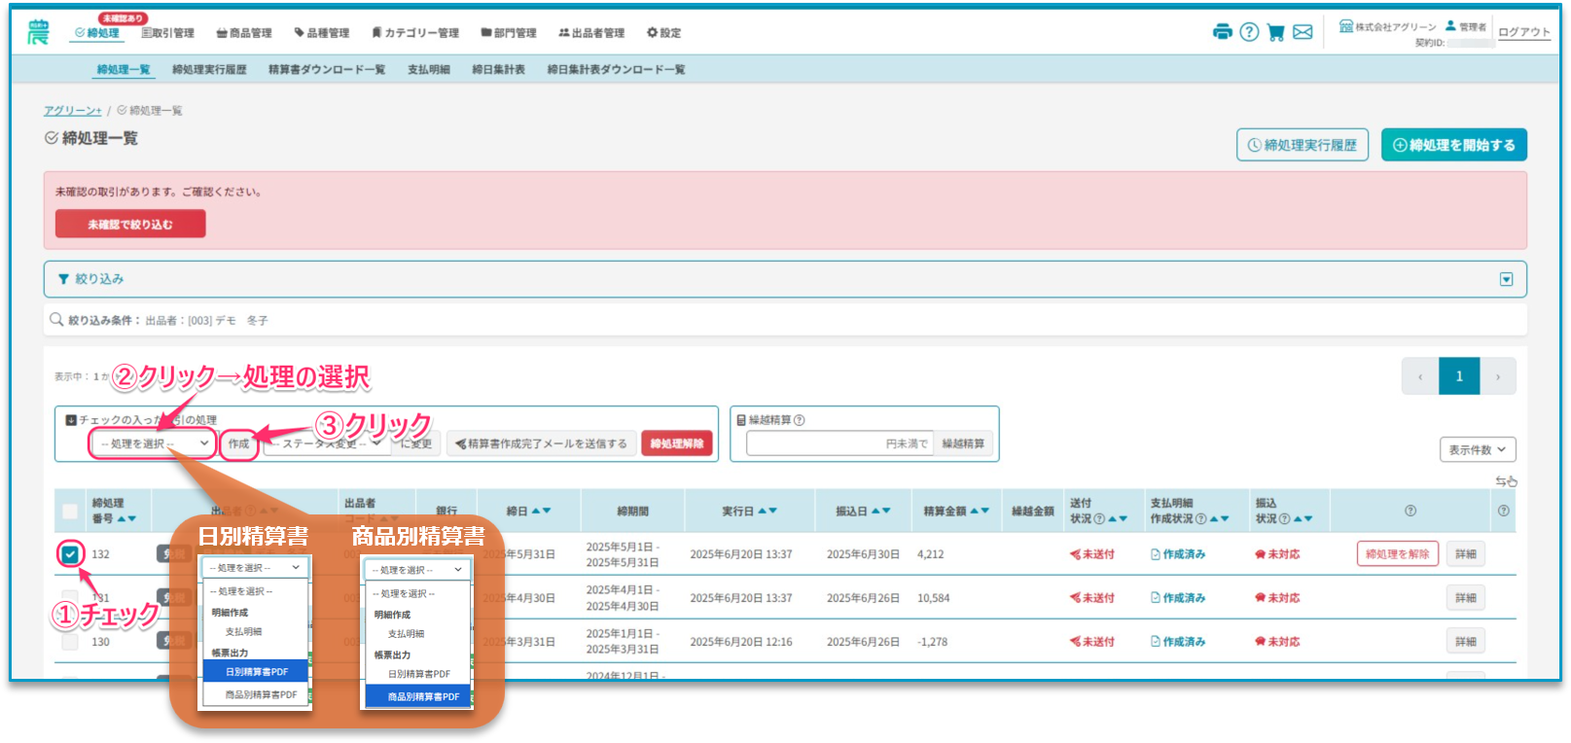
Task: Sort by 振込状況 column arrows
Action: (x=1303, y=518)
